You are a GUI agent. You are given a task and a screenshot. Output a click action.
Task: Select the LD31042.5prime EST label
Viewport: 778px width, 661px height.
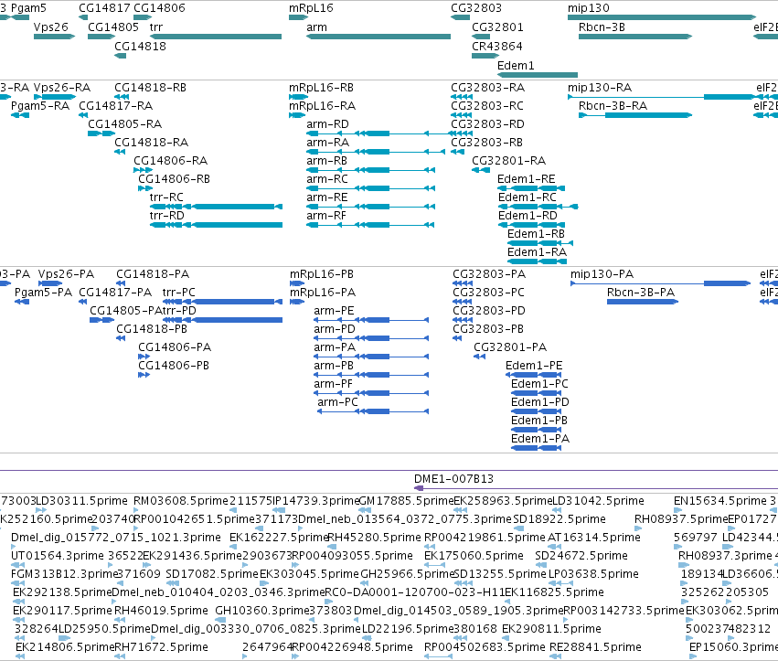(598, 501)
